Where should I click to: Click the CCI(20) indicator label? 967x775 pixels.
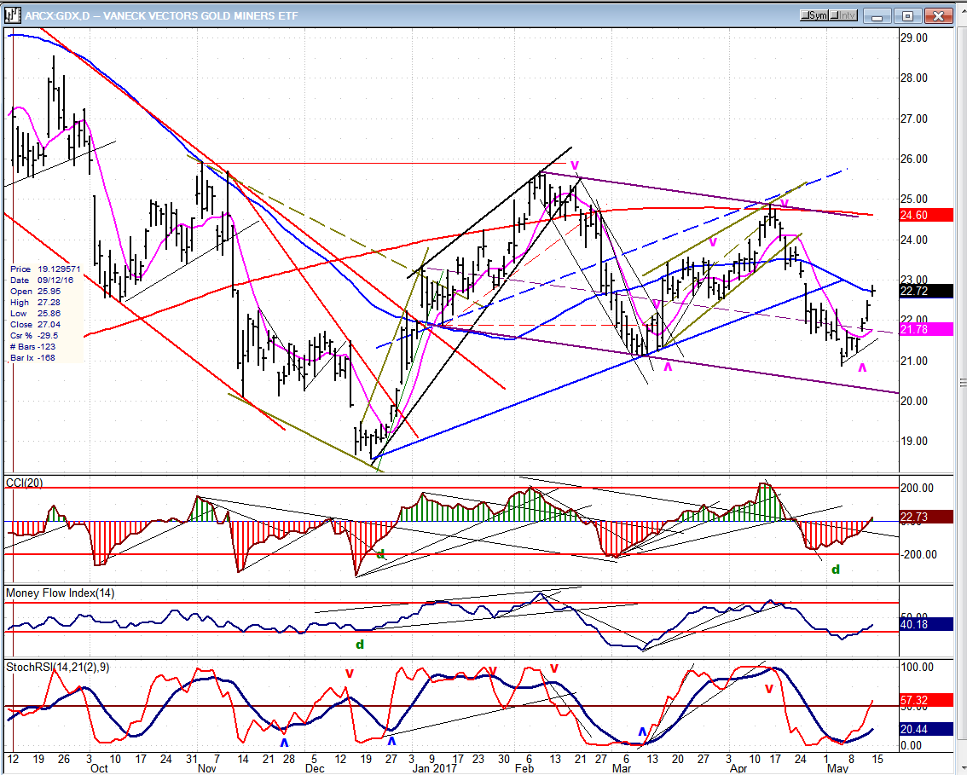(24, 483)
